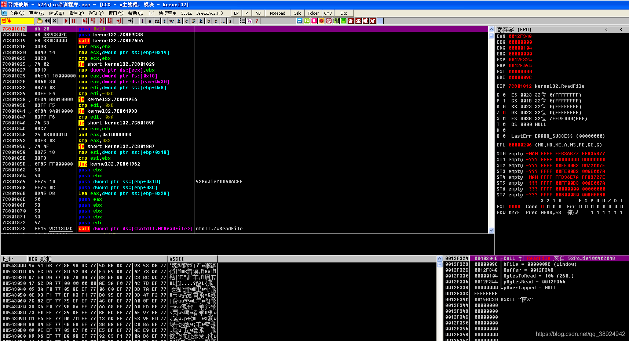Open the Windows 'w' button
Viewport: 629px width, 341px height.
click(x=172, y=21)
